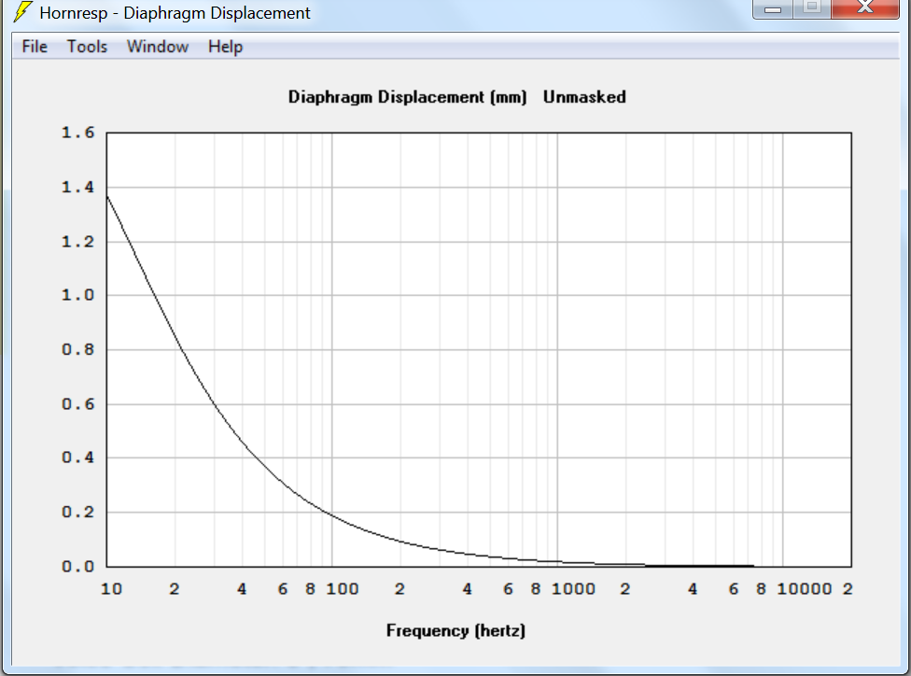Click the 0.0 y-axis value
Viewport: 911px width, 676px height.
pyautogui.click(x=77, y=567)
